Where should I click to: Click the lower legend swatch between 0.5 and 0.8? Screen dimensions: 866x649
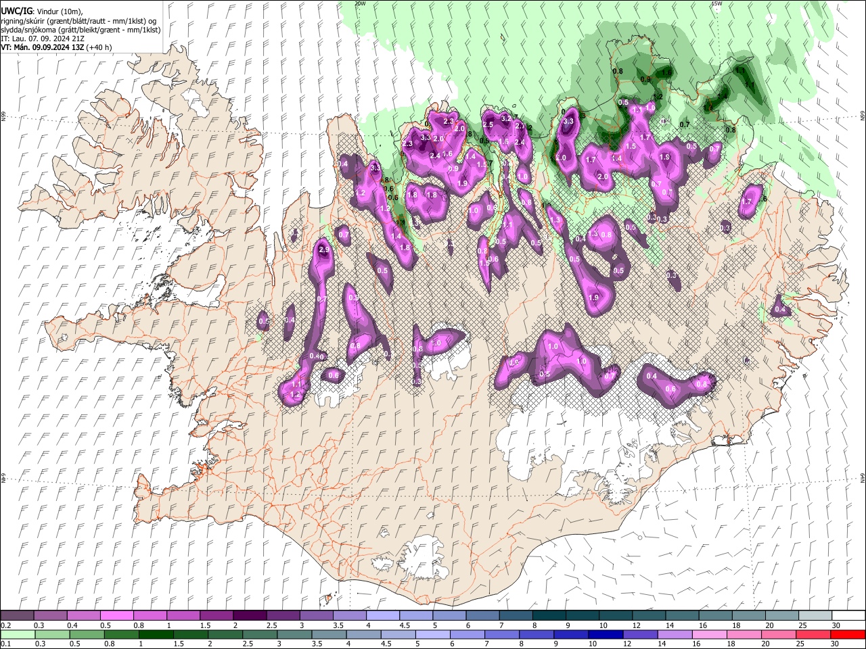click(x=87, y=634)
